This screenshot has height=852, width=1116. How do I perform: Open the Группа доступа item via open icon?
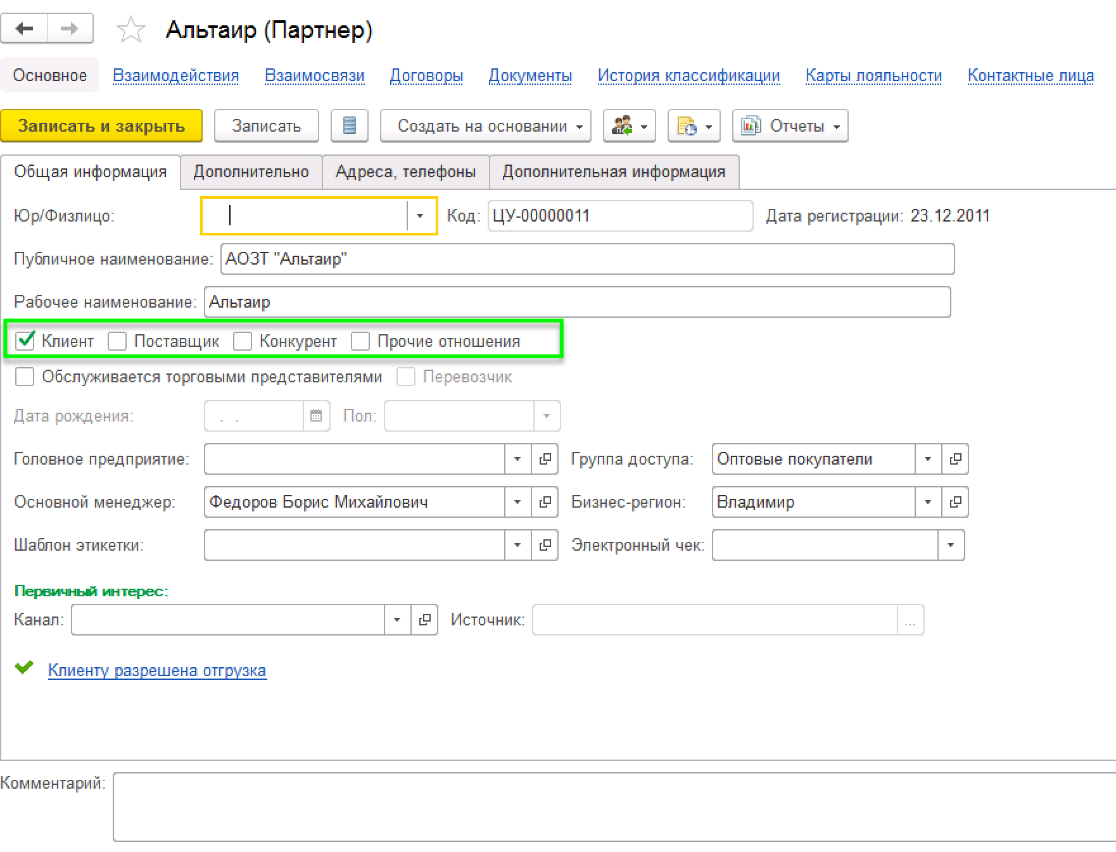(x=955, y=459)
